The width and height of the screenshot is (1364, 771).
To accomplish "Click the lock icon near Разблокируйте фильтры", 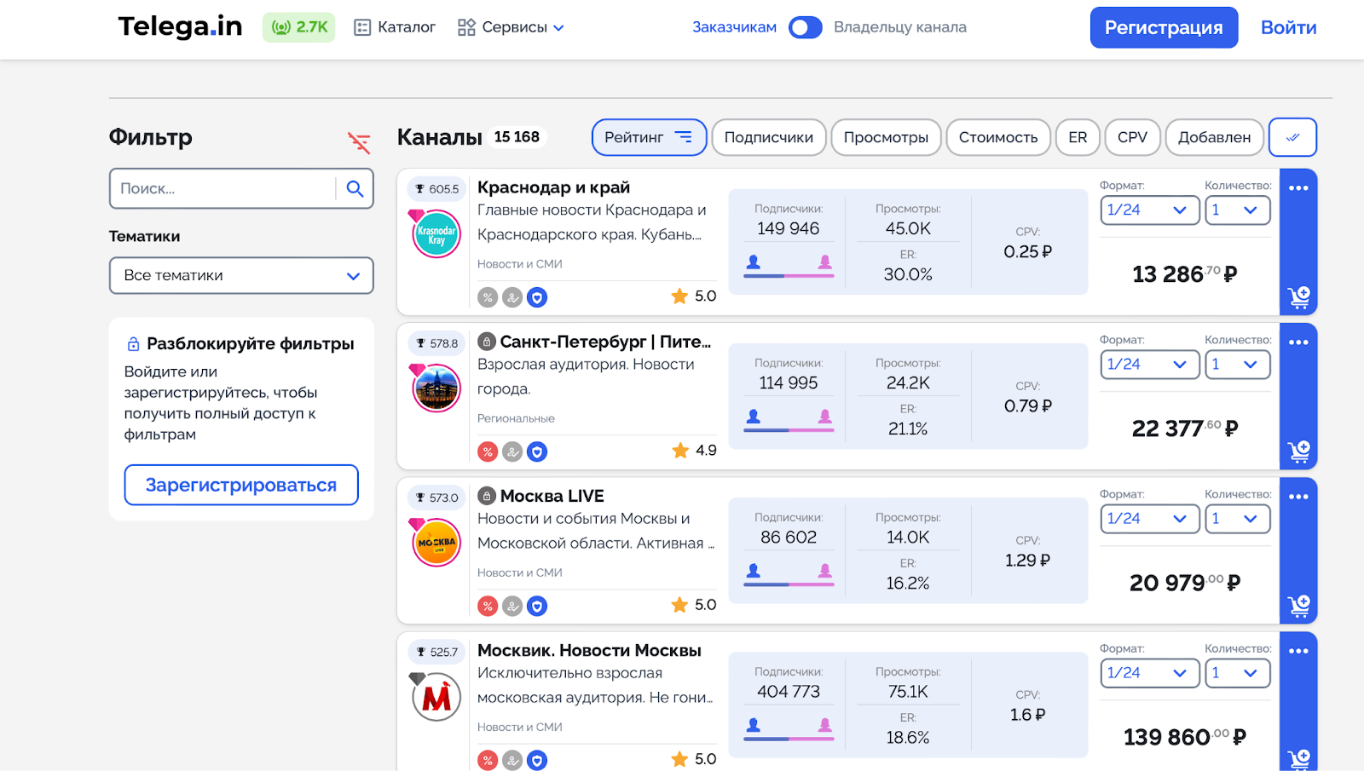I will point(133,344).
